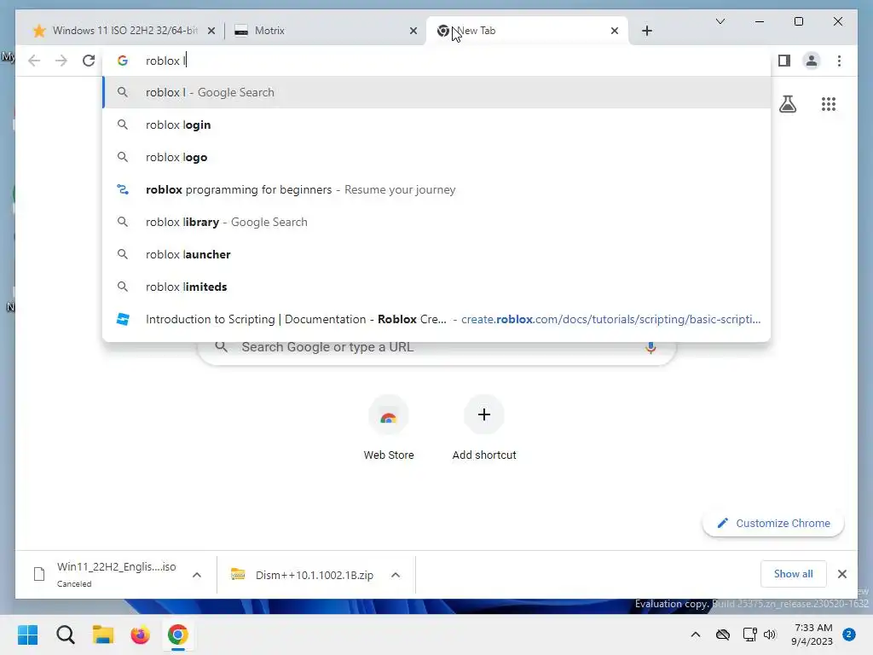The height and width of the screenshot is (655, 873).
Task: Click the Customize Chrome button
Action: tap(773, 523)
